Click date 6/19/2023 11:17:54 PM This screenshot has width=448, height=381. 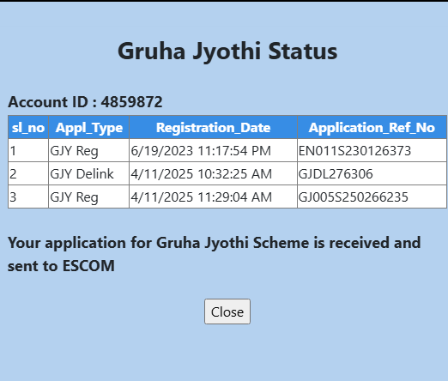click(201, 150)
